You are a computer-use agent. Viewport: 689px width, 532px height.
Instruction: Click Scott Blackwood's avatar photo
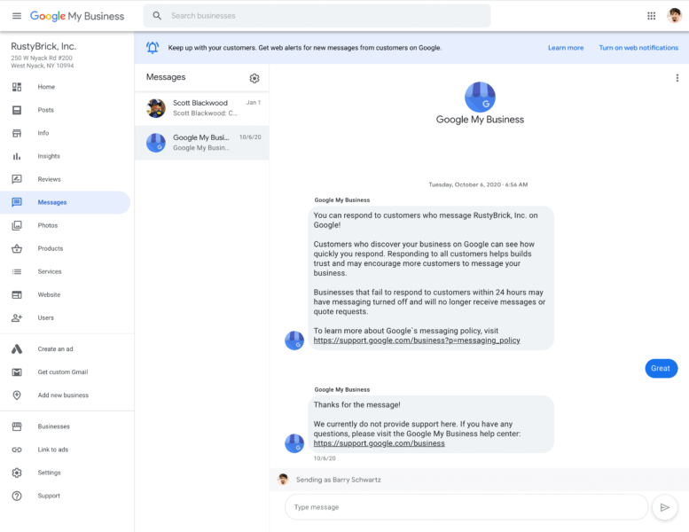(x=156, y=108)
